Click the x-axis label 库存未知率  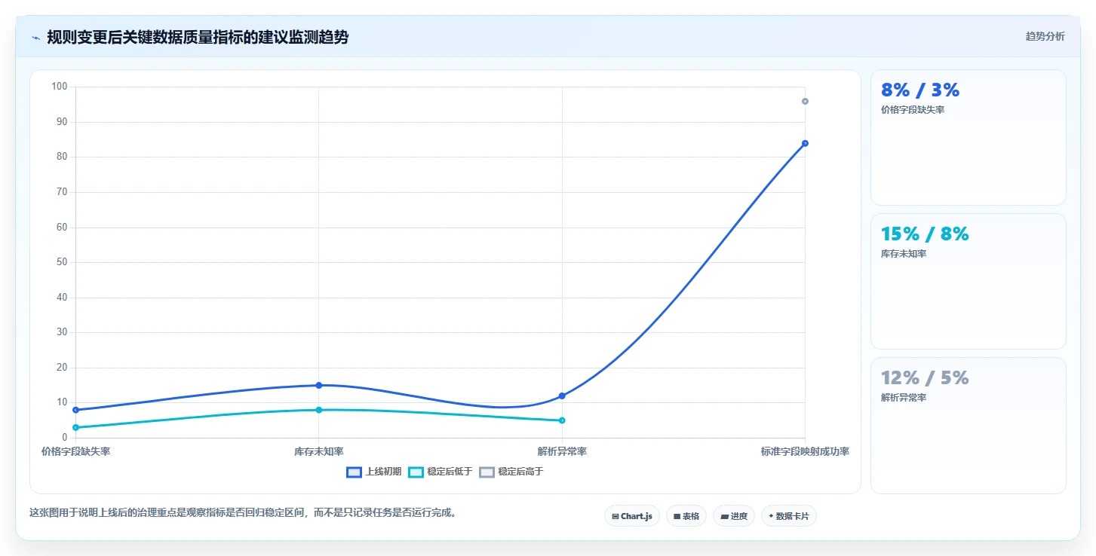pos(319,451)
